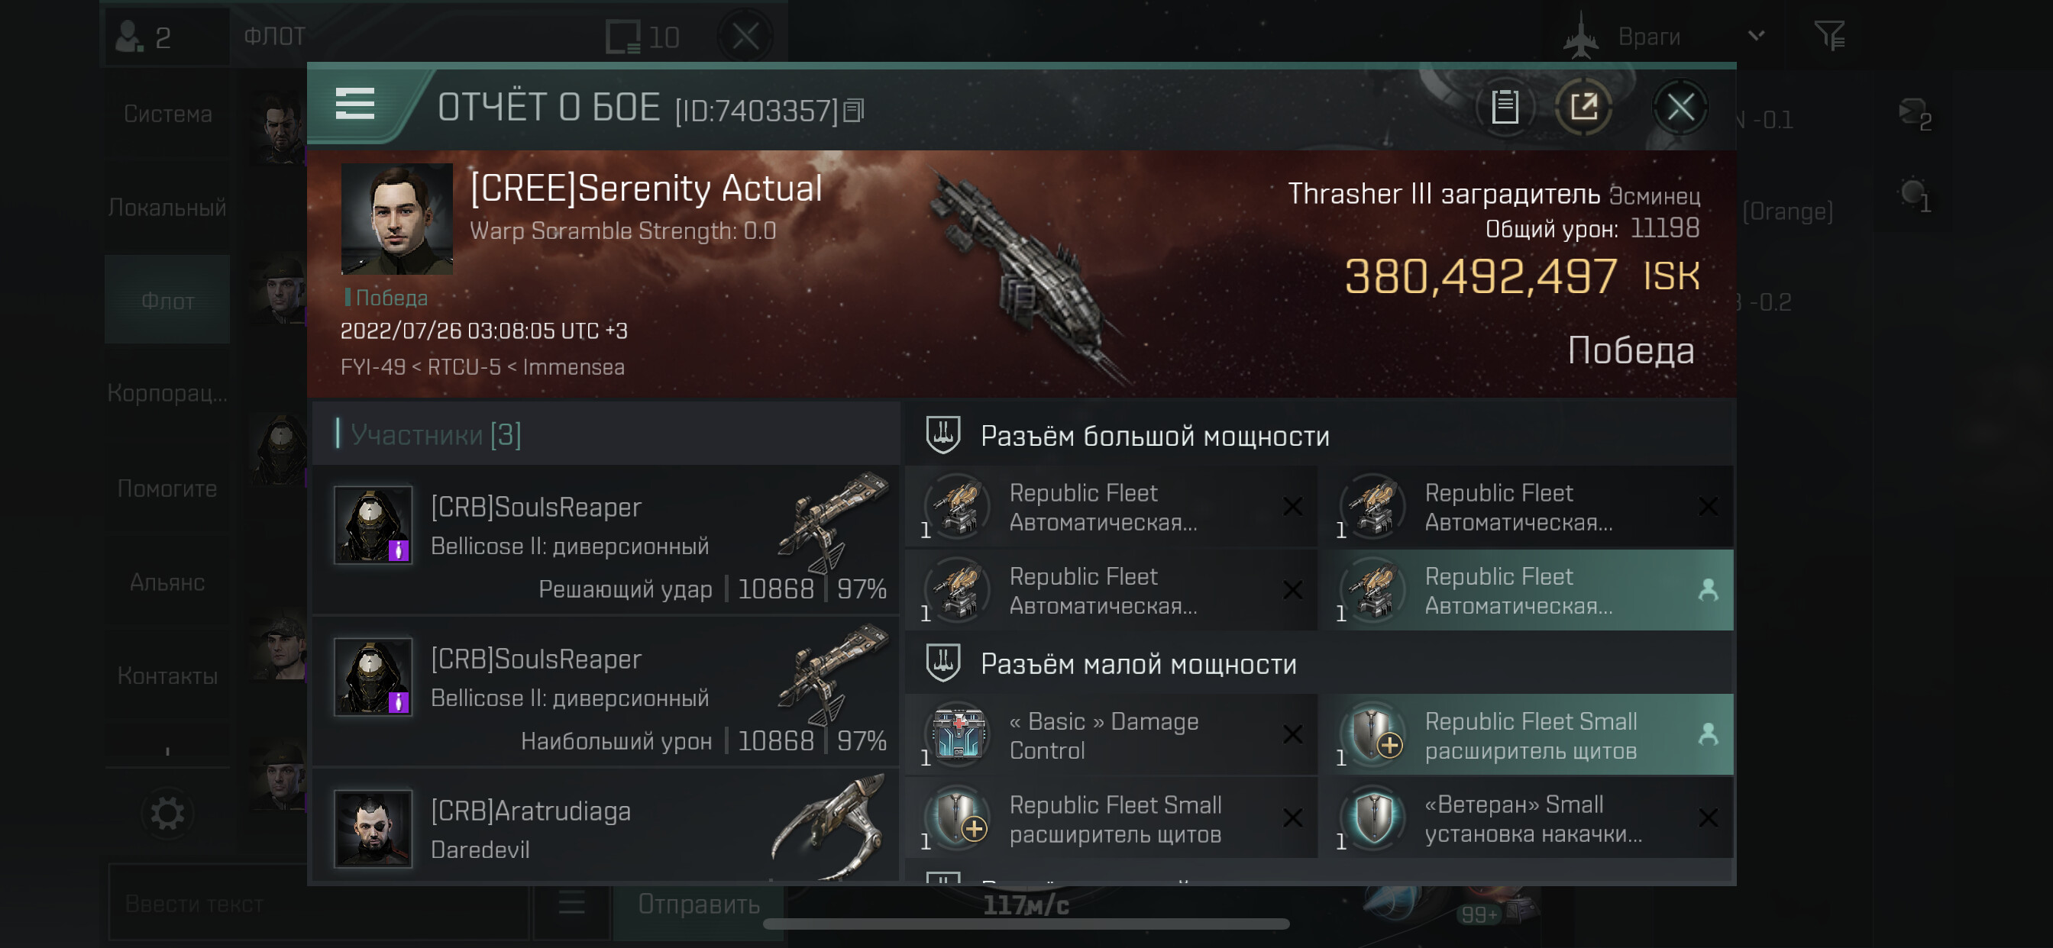The height and width of the screenshot is (948, 2053).
Task: Switch to the Альянс chat tab
Action: (x=167, y=582)
